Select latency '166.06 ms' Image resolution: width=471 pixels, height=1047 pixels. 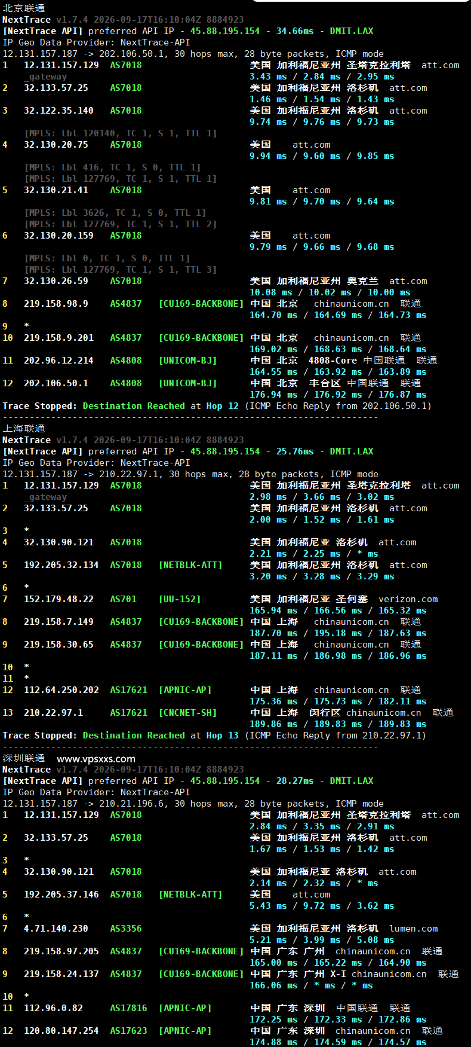[273, 985]
